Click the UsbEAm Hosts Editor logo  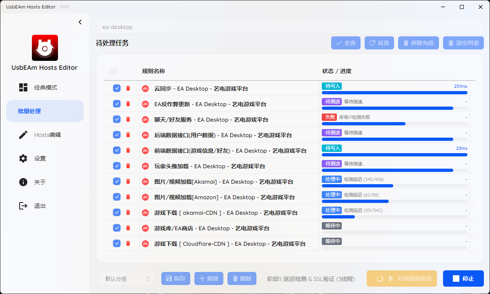tap(45, 48)
